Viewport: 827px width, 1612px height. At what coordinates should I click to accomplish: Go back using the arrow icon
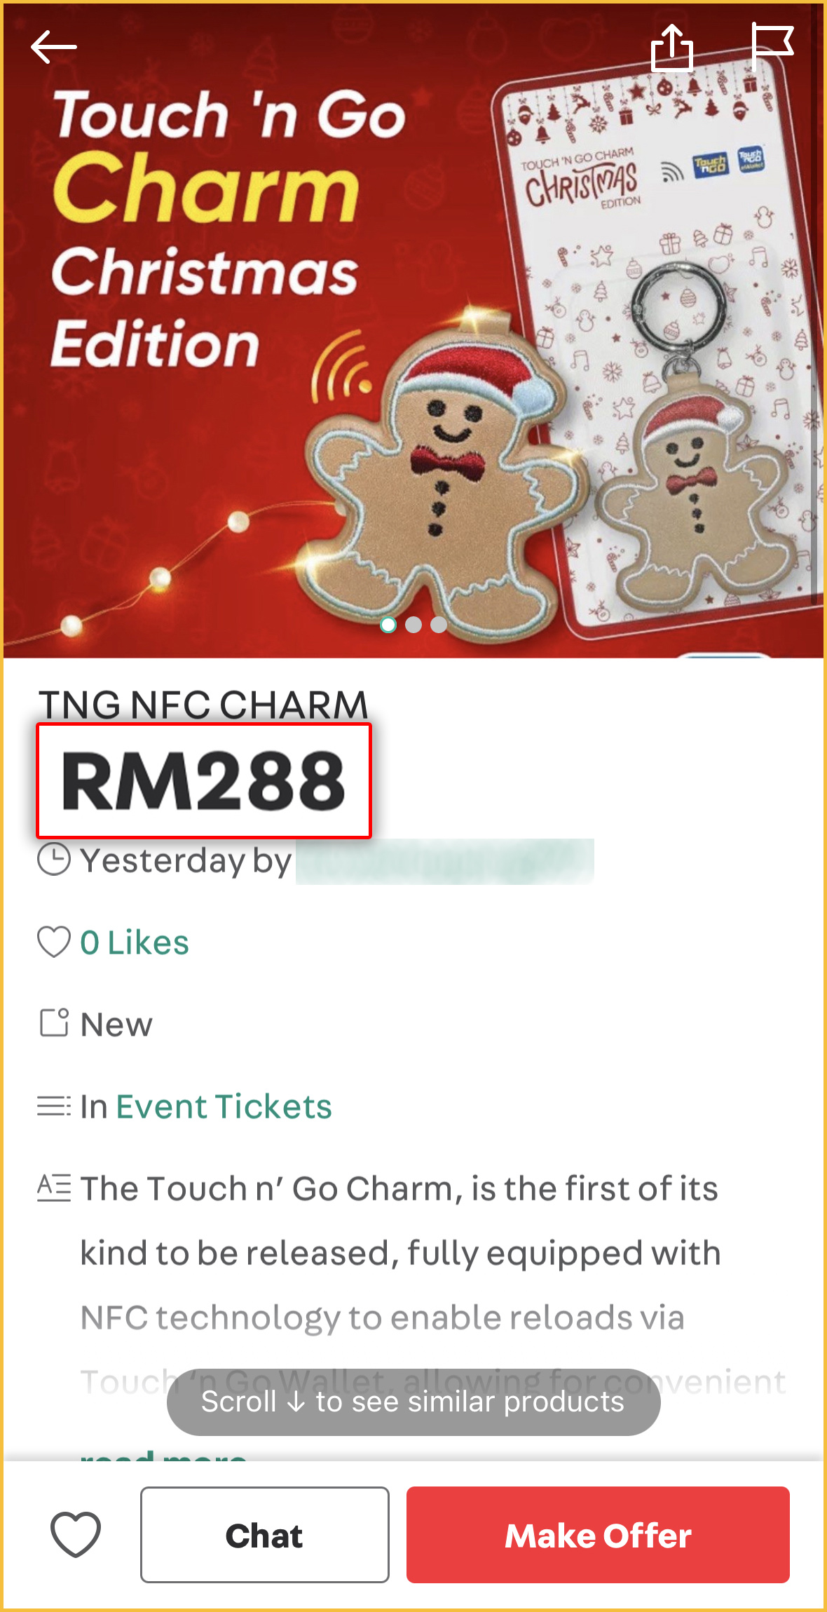click(54, 47)
